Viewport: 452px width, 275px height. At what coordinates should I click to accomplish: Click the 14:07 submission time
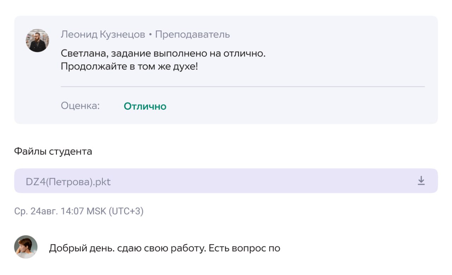[x=72, y=211]
